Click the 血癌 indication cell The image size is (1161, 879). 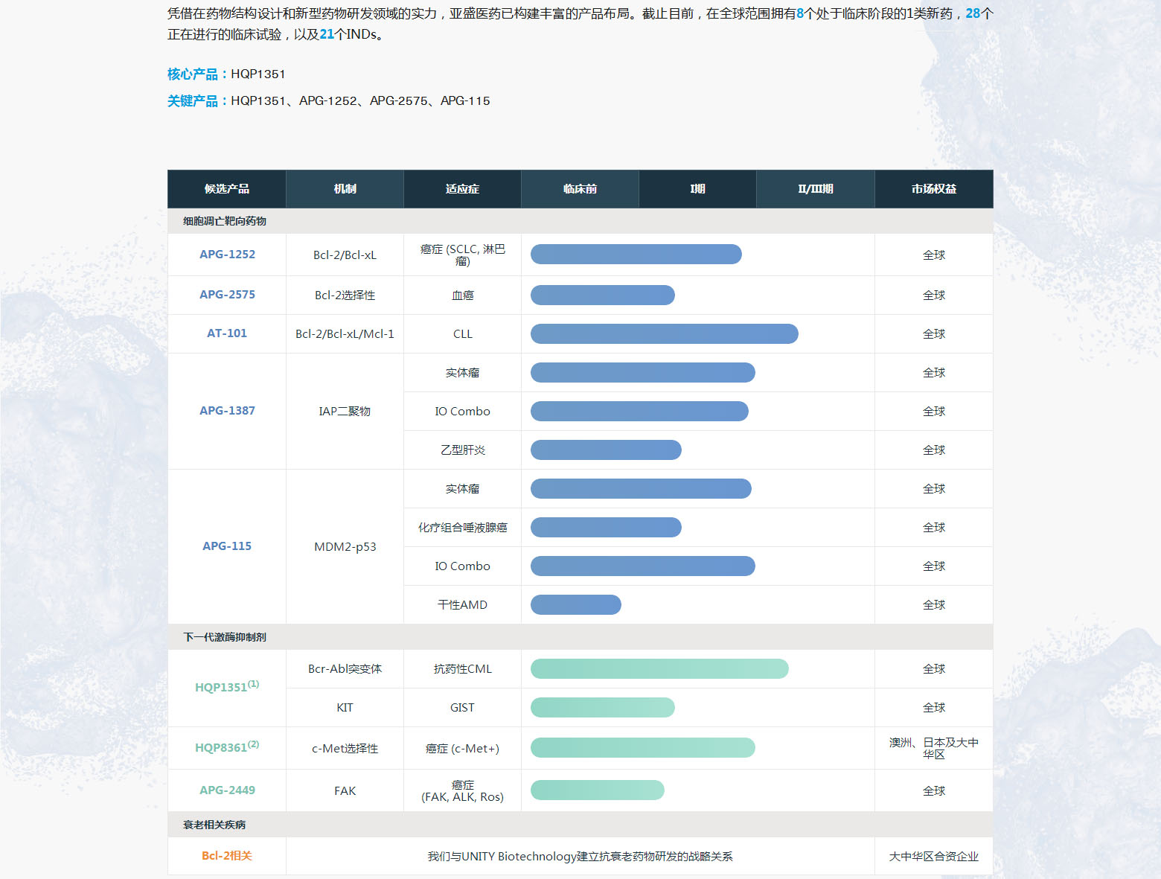pyautogui.click(x=462, y=295)
